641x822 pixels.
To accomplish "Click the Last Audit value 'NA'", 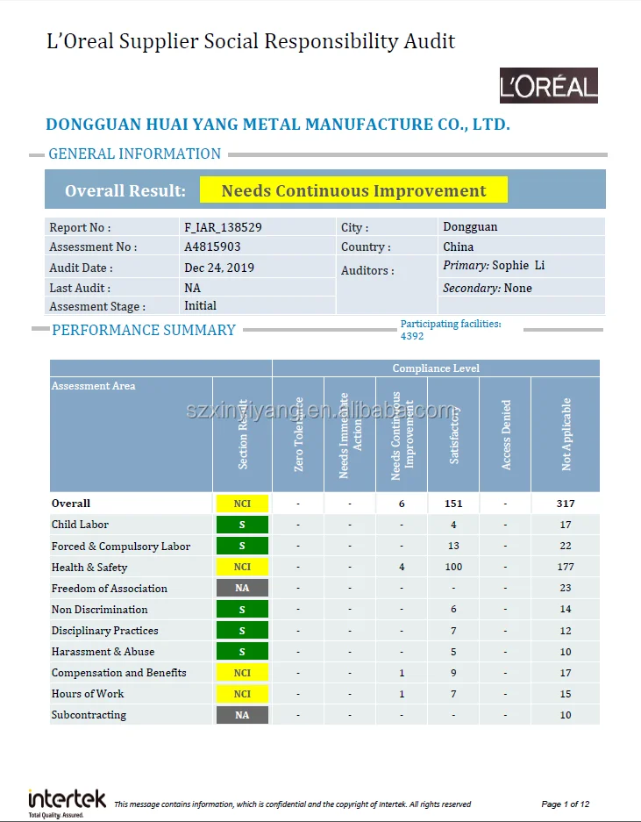I will coord(192,288).
